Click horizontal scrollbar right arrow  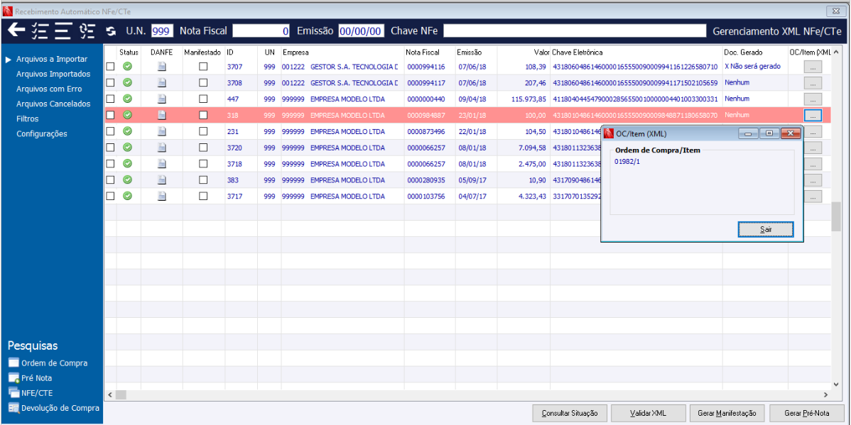[827, 394]
